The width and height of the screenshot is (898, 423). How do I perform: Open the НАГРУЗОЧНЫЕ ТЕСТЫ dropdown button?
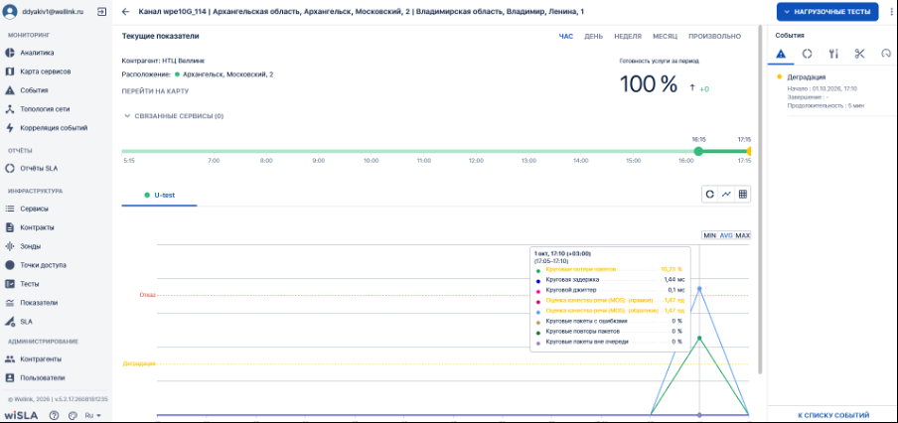click(x=827, y=12)
